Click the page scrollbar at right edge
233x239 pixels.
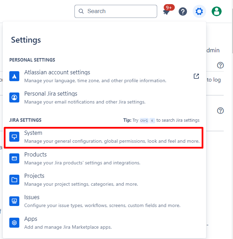tap(232, 31)
